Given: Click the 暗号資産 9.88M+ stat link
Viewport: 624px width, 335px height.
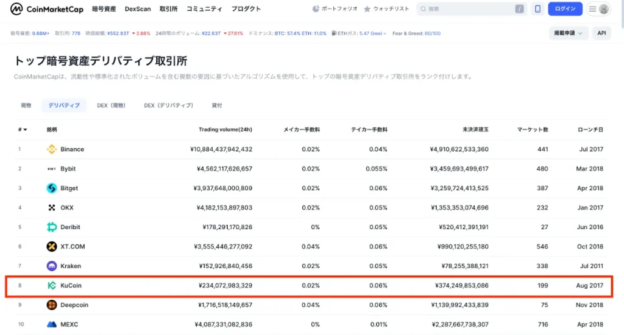Looking at the screenshot, I should click(x=41, y=33).
